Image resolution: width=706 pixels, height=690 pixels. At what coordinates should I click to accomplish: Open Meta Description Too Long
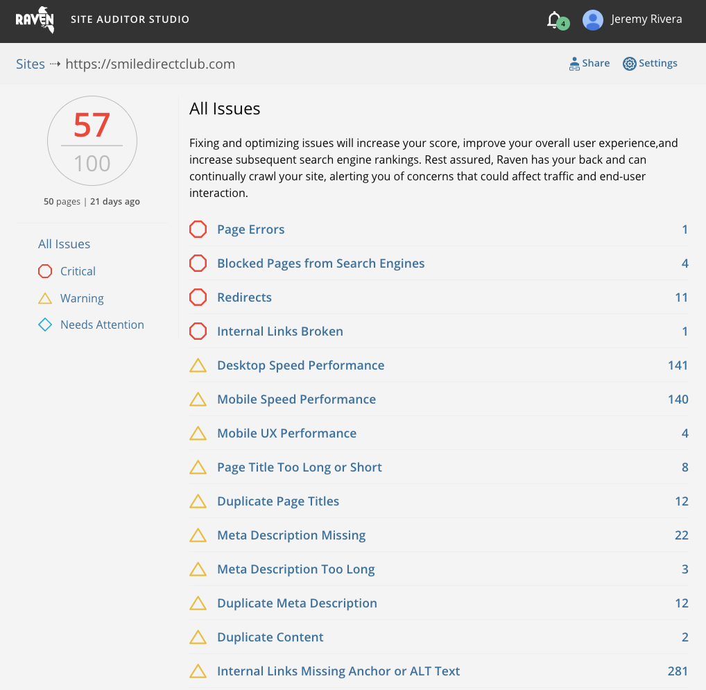pyautogui.click(x=296, y=569)
